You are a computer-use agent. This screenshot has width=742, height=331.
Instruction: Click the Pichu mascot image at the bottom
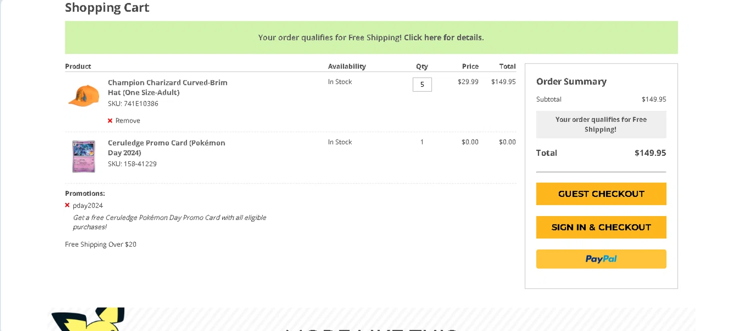[x=87, y=319]
